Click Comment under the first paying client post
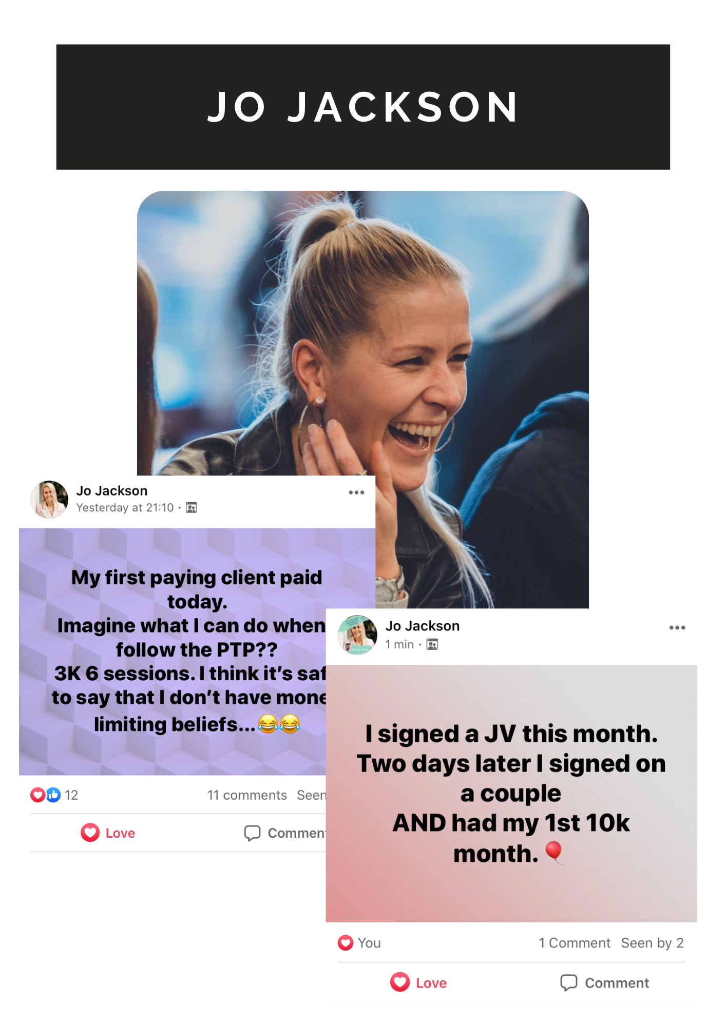Screen dimensions: 726x1026 point(285,833)
